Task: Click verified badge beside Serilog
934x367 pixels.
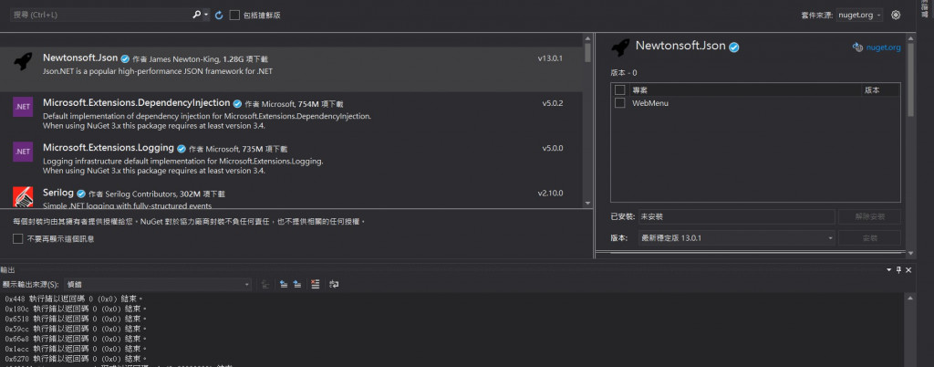Action: tap(81, 194)
